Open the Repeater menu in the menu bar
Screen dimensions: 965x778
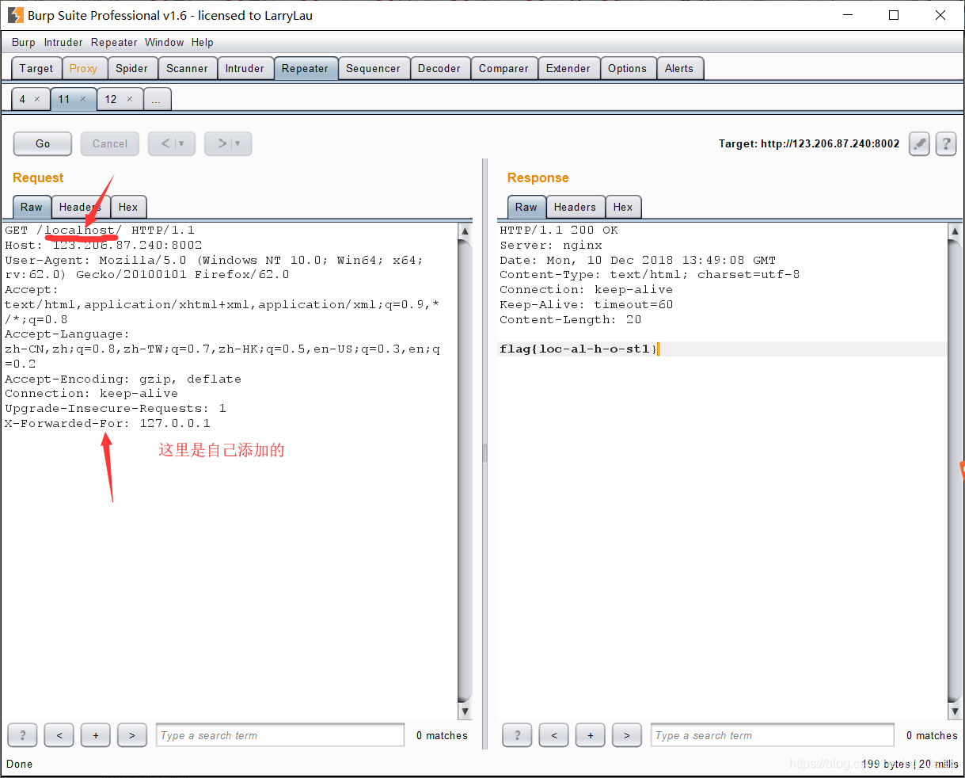(114, 43)
